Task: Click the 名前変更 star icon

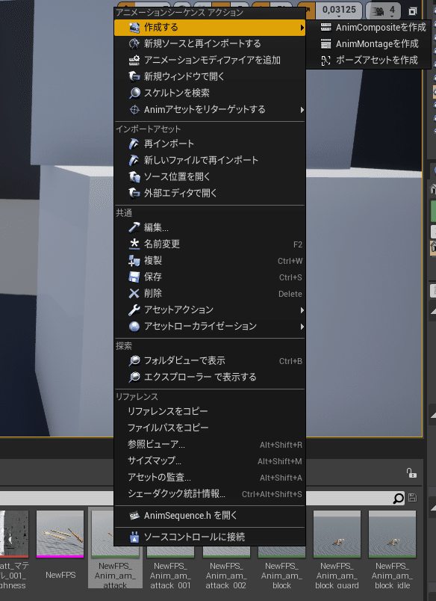Action: (134, 244)
